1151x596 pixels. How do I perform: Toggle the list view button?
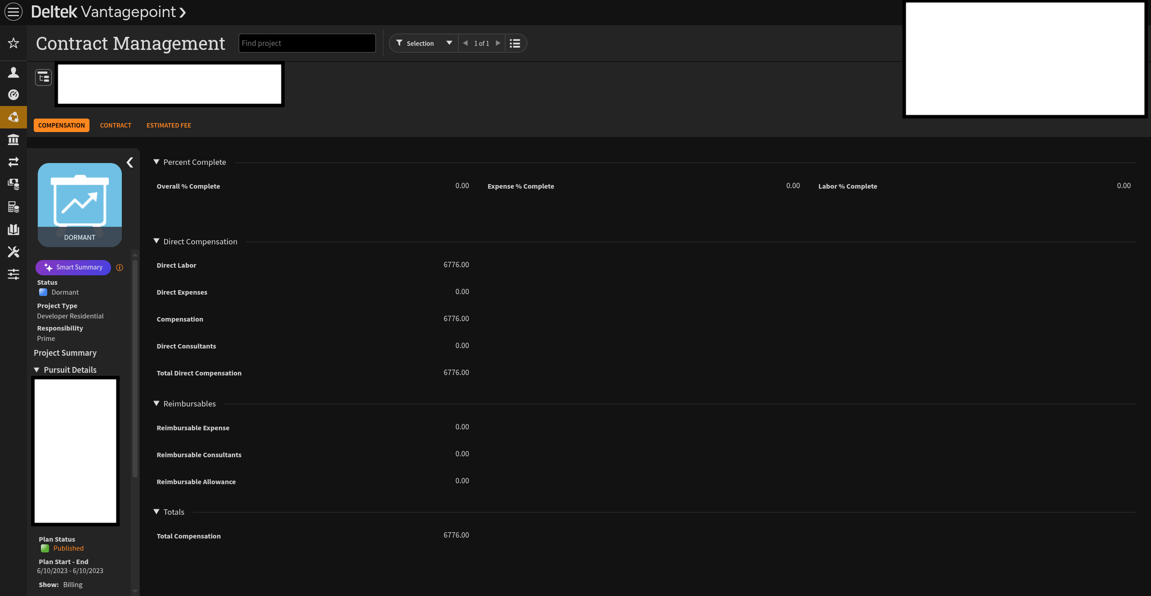(x=515, y=44)
